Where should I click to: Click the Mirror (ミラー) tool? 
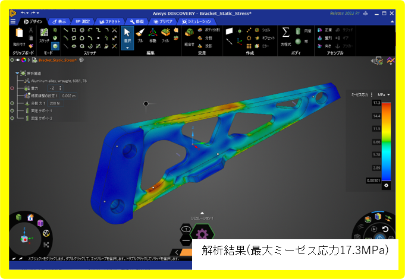pyautogui.click(x=262, y=46)
